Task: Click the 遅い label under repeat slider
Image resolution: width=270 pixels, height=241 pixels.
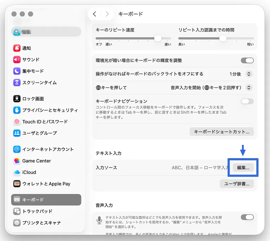Action: tap(109, 44)
